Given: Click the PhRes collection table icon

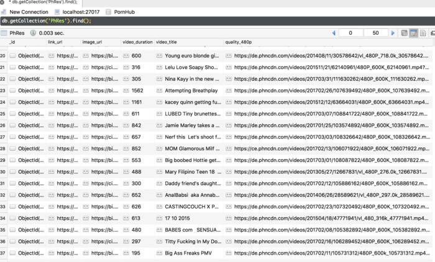Looking at the screenshot, I should point(4,33).
